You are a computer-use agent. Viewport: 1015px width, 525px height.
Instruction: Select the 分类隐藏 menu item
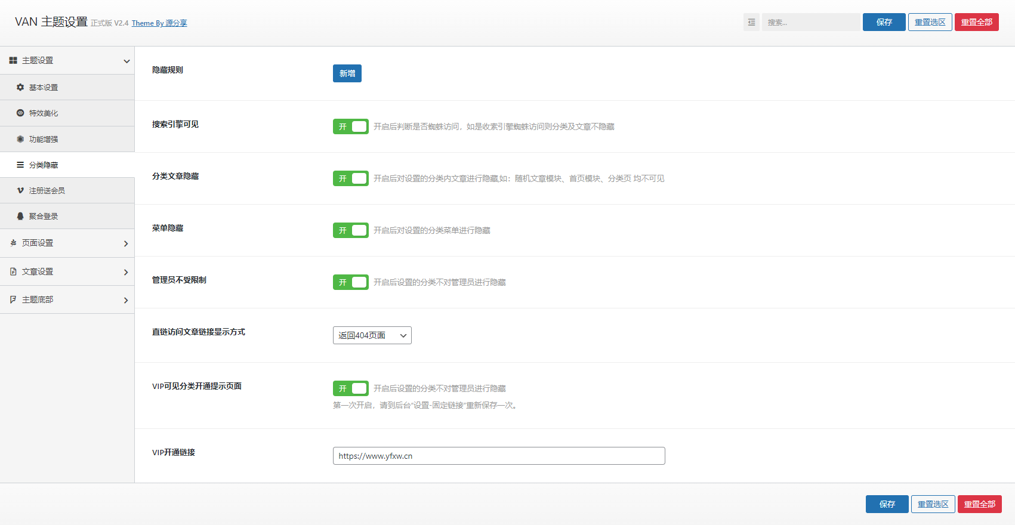point(44,165)
